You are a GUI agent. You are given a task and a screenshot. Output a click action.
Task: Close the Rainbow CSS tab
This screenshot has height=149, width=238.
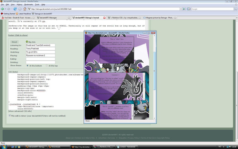[140, 18]
